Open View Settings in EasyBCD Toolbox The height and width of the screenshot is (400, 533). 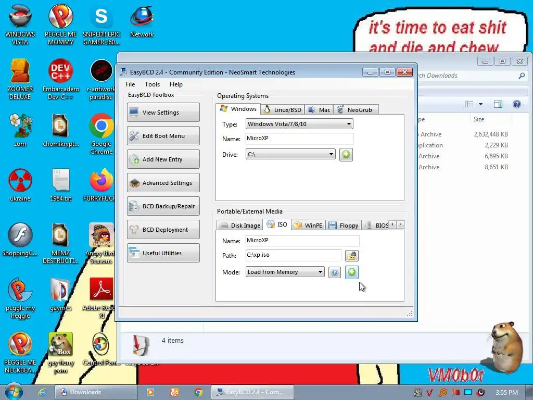[163, 113]
